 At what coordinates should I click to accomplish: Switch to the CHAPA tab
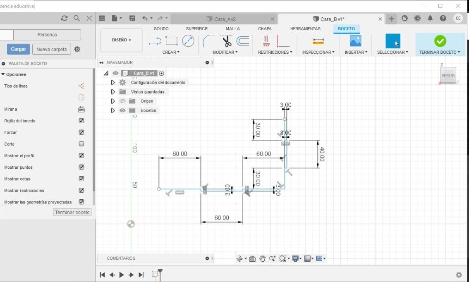point(265,29)
